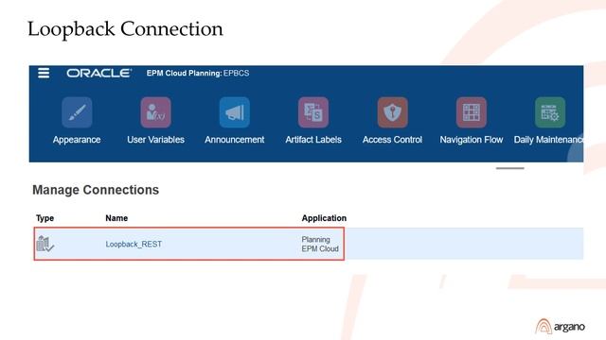The height and width of the screenshot is (340, 606).
Task: Select the Appearance label
Action: (x=77, y=140)
